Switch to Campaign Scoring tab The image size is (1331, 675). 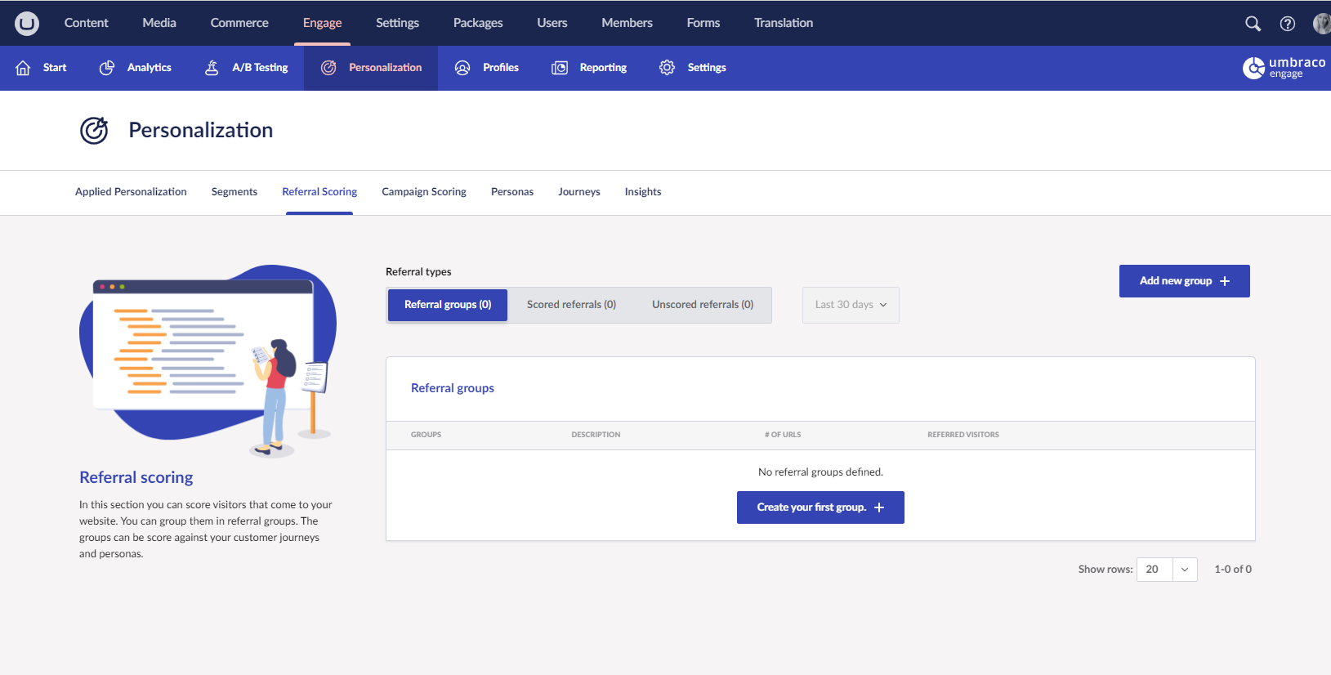point(424,192)
